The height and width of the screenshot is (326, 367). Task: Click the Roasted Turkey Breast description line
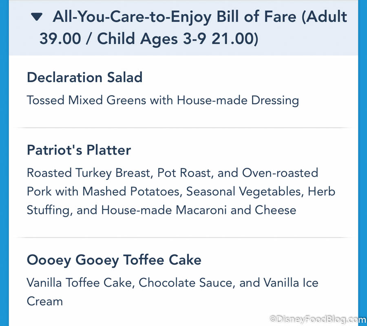[x=172, y=172]
